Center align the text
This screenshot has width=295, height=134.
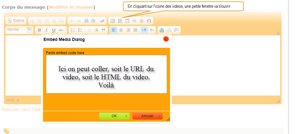point(121,30)
